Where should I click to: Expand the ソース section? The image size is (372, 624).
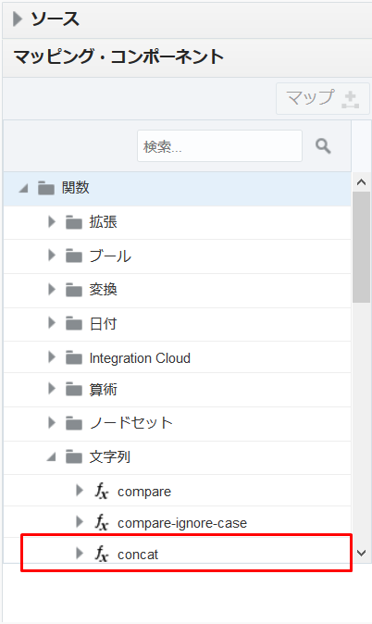(17, 19)
